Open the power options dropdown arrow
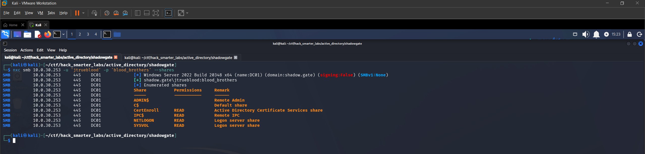 [x=83, y=13]
